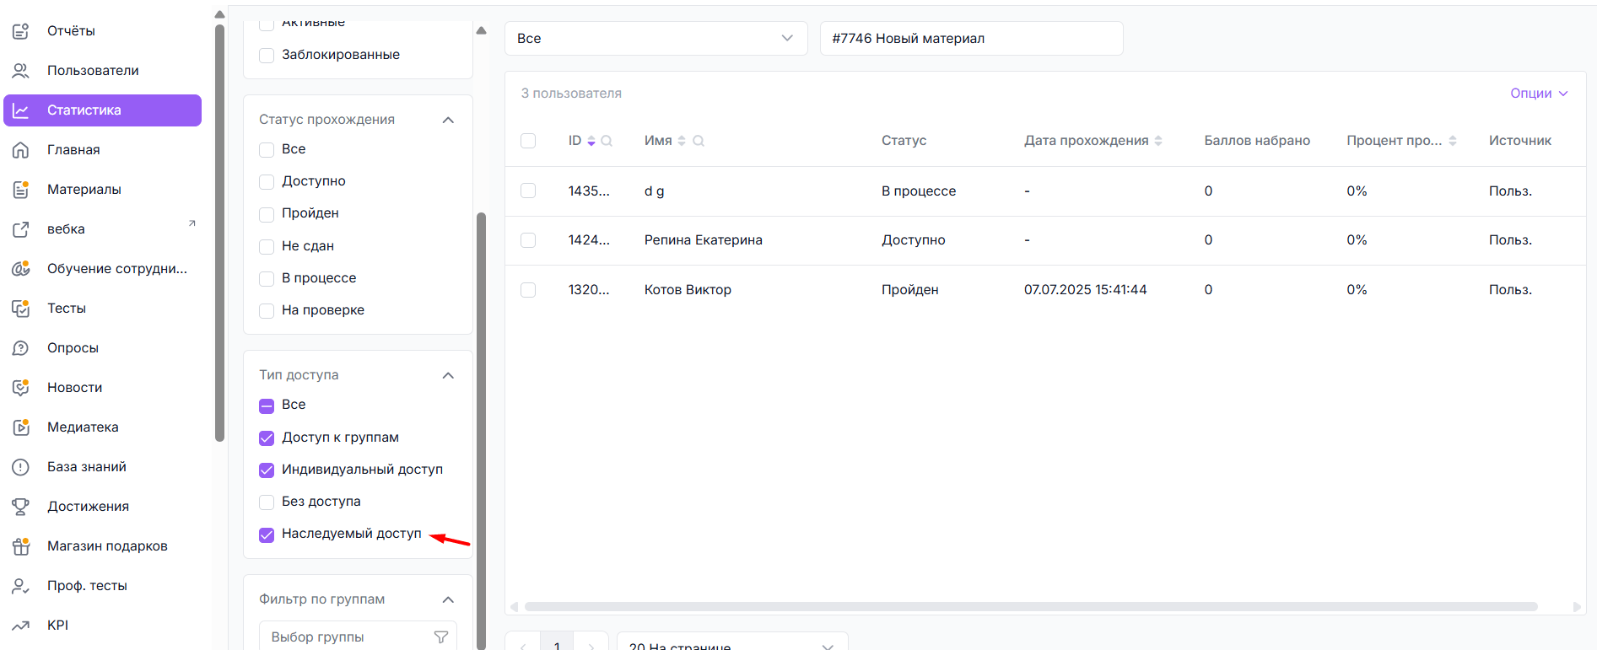This screenshot has height=650, width=1597.
Task: Collapse the Фильтр по группам section
Action: pyautogui.click(x=448, y=599)
